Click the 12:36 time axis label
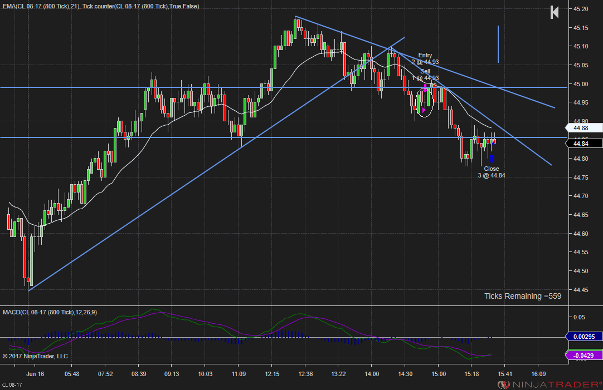Screen dimensions: 603x390 pos(305,374)
